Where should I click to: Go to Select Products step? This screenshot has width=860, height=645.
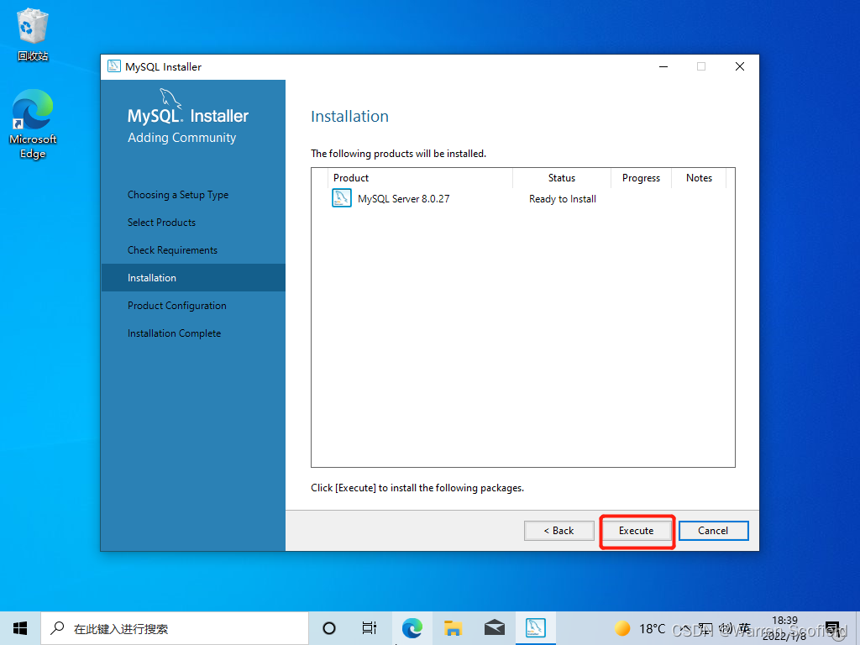[x=161, y=222]
